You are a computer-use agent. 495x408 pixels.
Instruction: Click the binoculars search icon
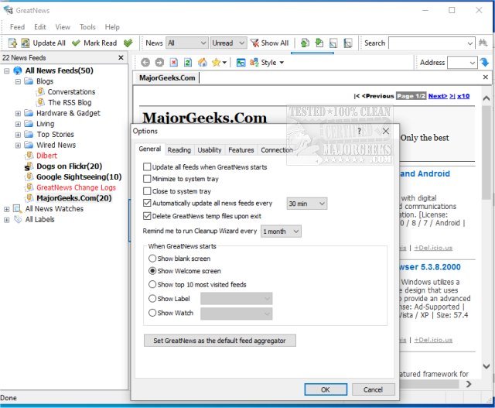(483, 43)
